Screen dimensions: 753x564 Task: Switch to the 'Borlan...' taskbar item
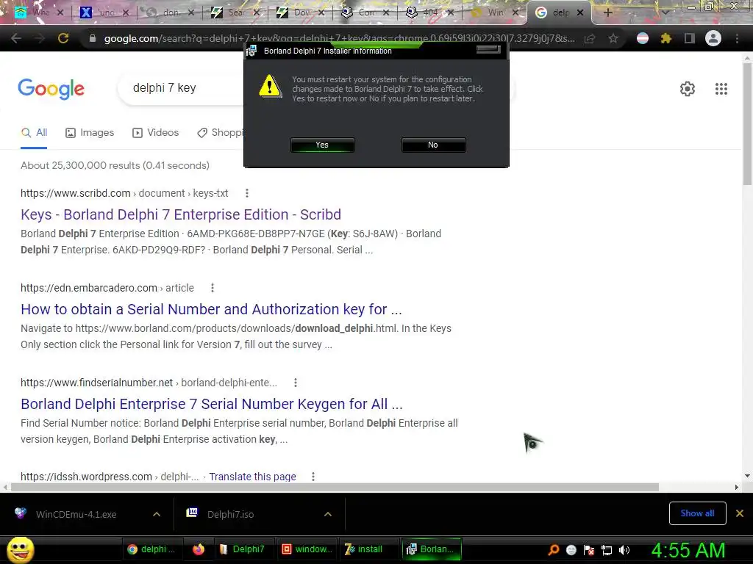431,549
